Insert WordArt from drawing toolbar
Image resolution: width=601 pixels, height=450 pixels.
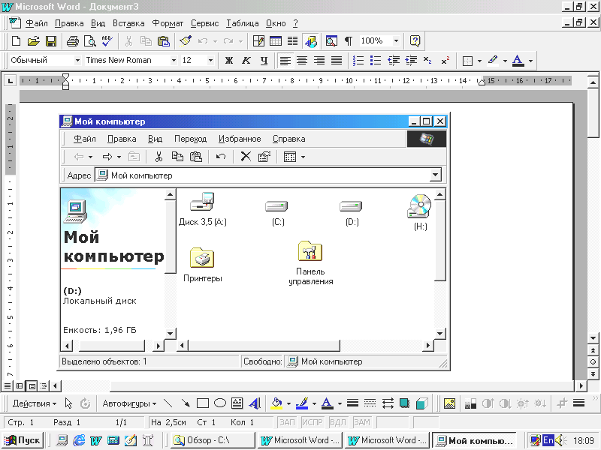[255, 403]
